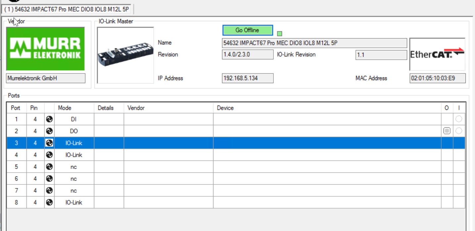Image resolution: width=475 pixels, height=231 pixels.
Task: Click the port icon in row 8
Action: [49, 202]
